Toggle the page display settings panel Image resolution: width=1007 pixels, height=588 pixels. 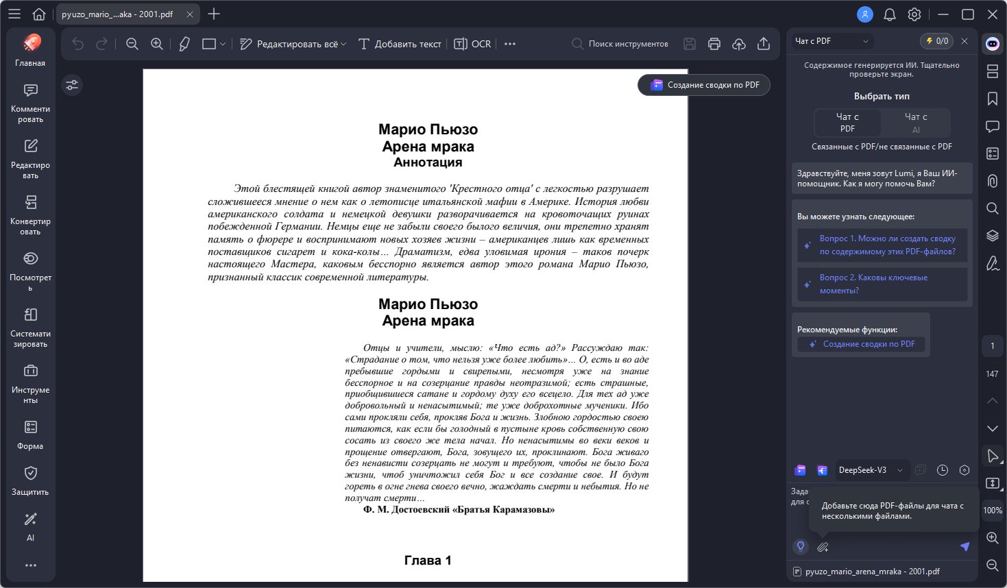point(72,85)
